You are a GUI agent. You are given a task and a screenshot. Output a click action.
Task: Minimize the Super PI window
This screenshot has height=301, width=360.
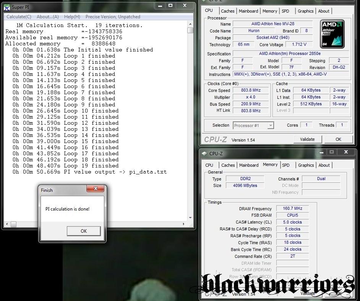click(x=160, y=6)
